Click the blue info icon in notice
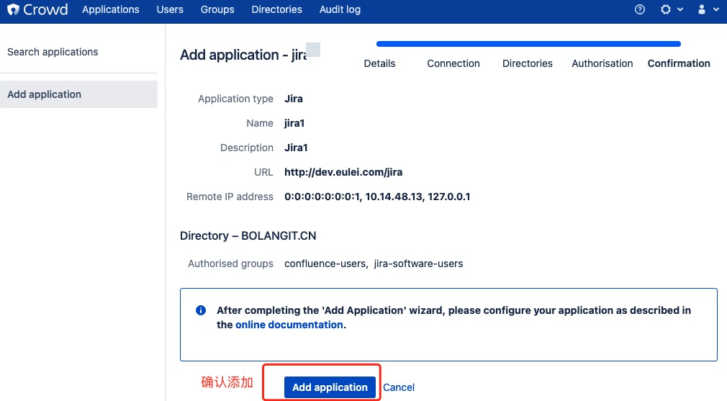The width and height of the screenshot is (727, 401). (201, 310)
